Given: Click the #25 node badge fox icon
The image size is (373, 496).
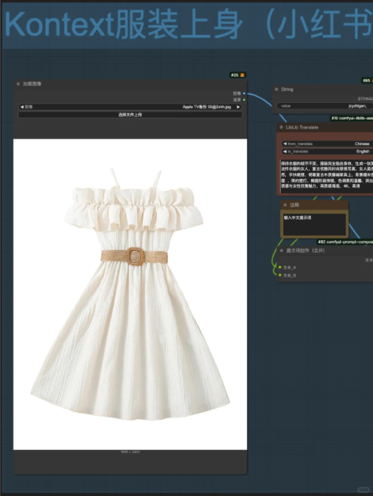Looking at the screenshot, I should [242, 75].
